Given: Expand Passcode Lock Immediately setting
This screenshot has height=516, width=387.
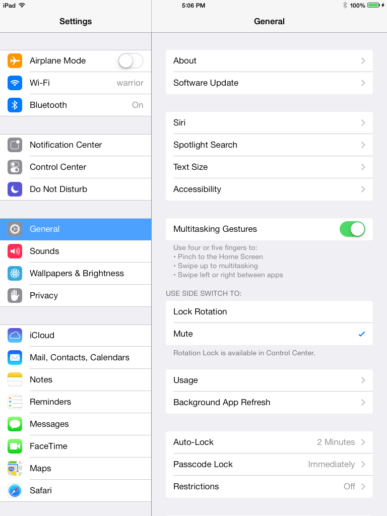Looking at the screenshot, I should [269, 464].
